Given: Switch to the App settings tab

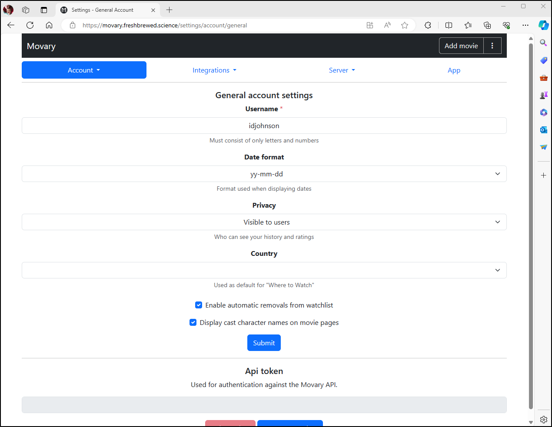Looking at the screenshot, I should (454, 70).
